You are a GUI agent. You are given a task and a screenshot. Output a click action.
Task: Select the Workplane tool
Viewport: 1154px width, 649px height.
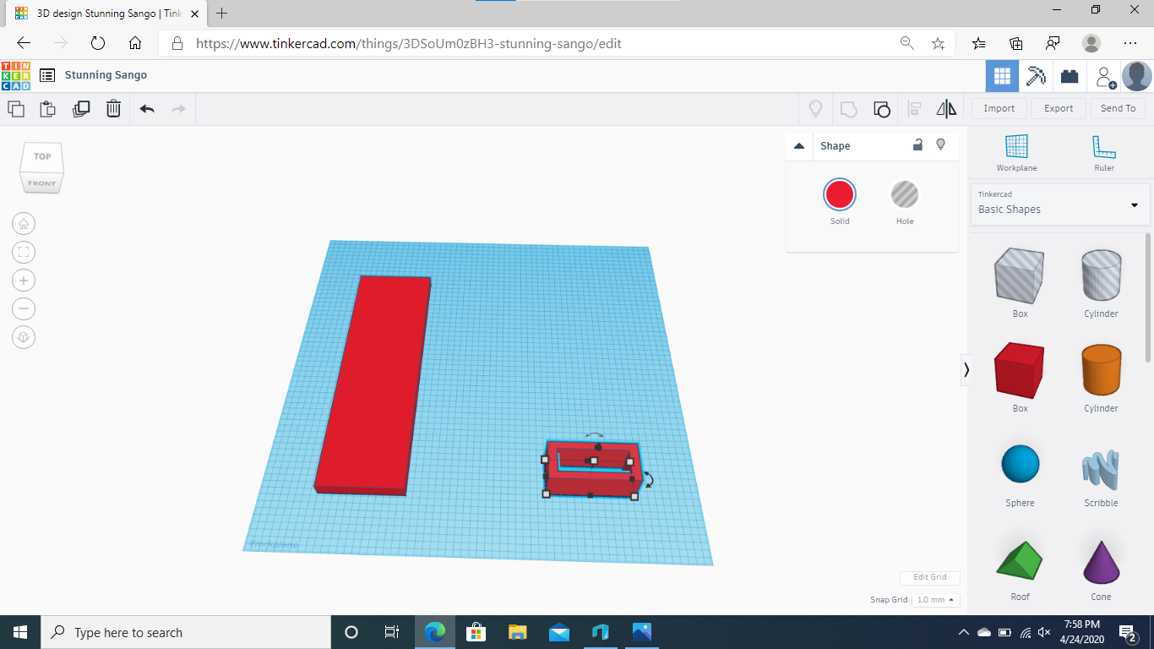point(1016,153)
